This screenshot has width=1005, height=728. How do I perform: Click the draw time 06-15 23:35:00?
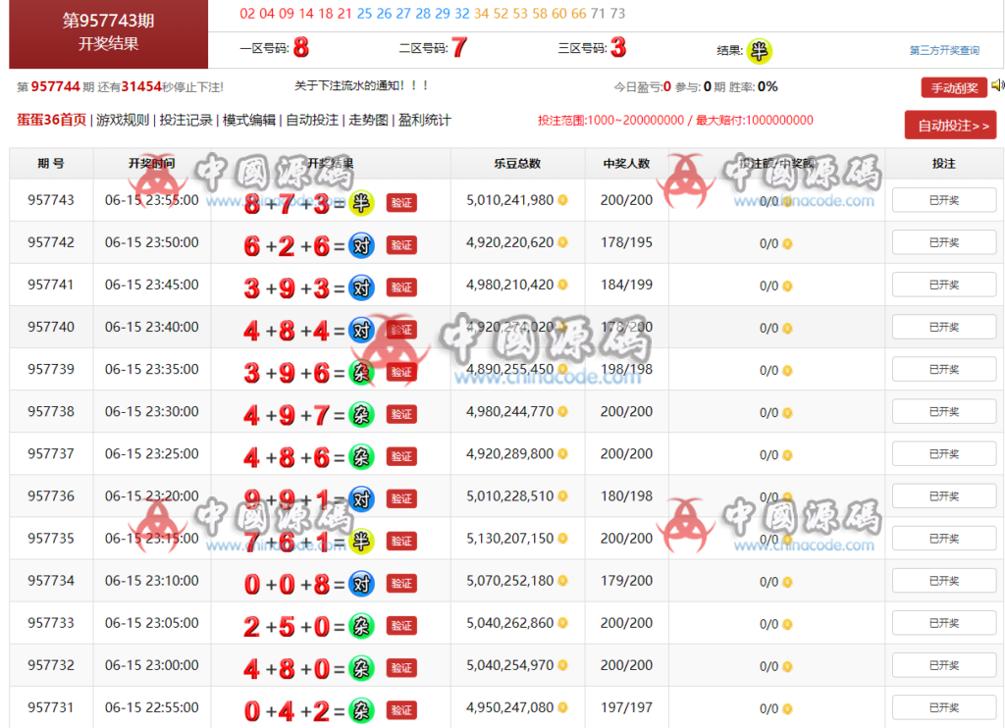point(152,369)
